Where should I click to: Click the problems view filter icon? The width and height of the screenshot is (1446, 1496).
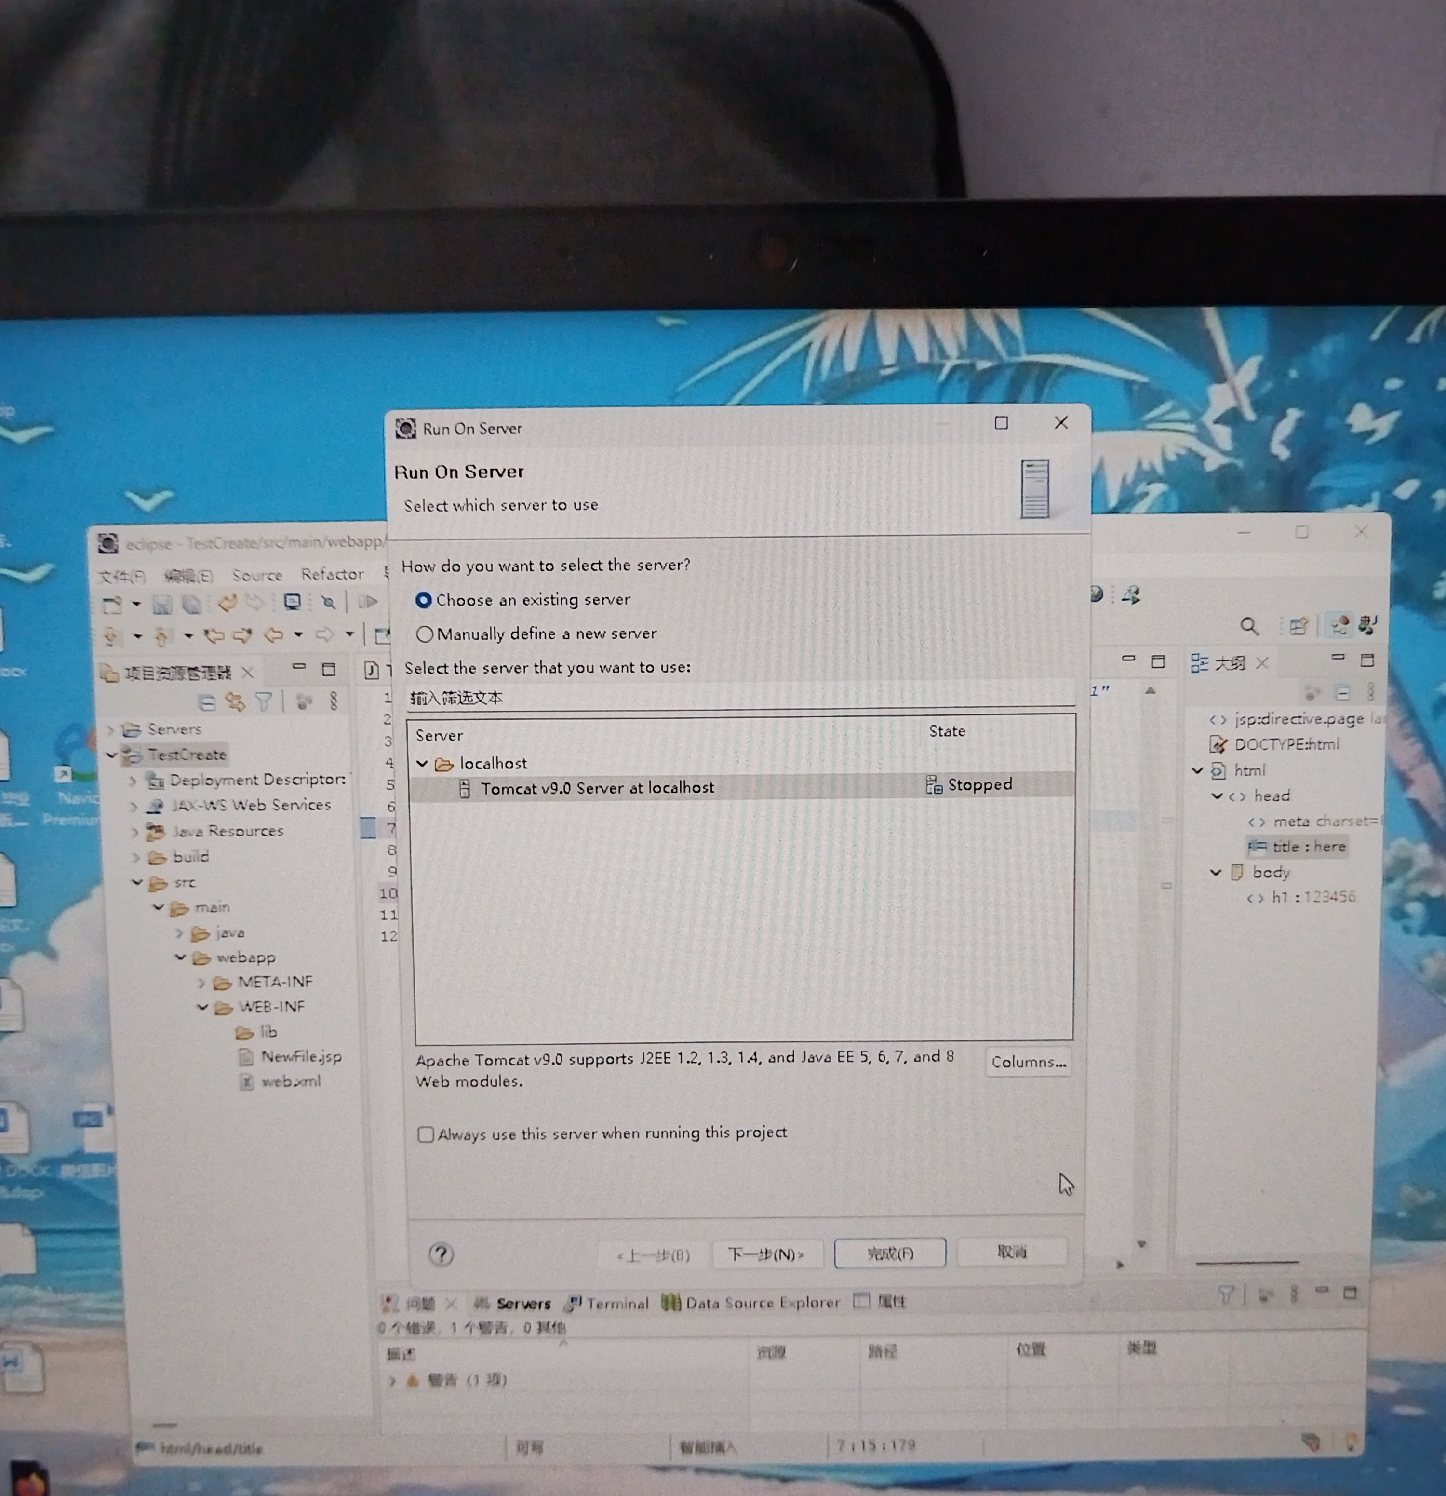point(1225,1294)
